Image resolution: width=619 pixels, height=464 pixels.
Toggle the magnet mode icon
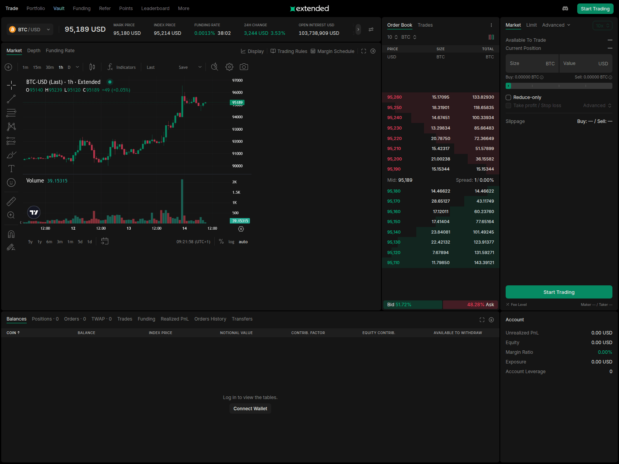click(11, 234)
